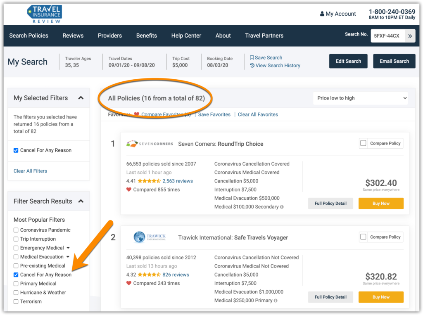This screenshot has height=315, width=423.
Task: Check the Trip Interruption filter
Action: [16, 239]
